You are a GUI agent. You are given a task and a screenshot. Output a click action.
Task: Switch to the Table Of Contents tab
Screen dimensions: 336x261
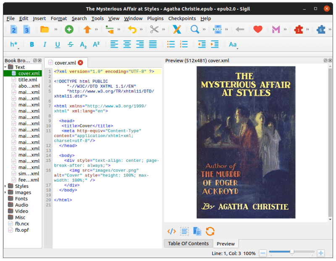click(x=188, y=243)
